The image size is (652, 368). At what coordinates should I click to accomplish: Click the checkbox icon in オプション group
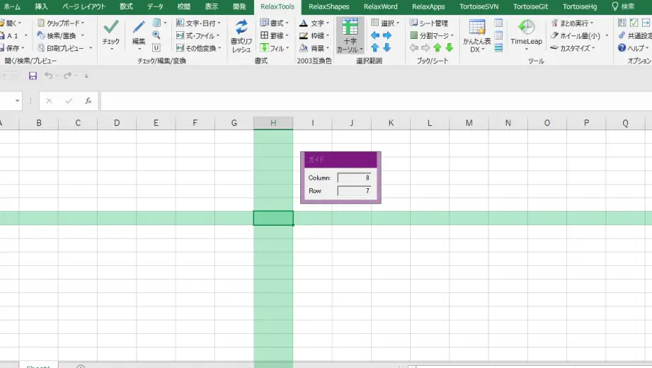634,23
